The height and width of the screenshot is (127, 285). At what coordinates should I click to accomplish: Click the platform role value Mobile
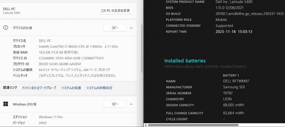pos(221,20)
